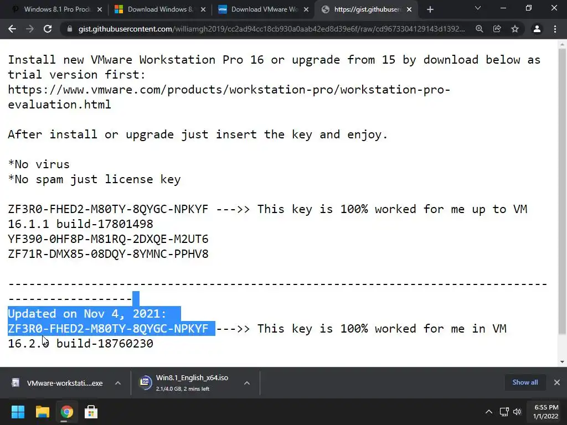Click the Chrome taskbar icon
This screenshot has height=425, width=567.
coord(66,412)
